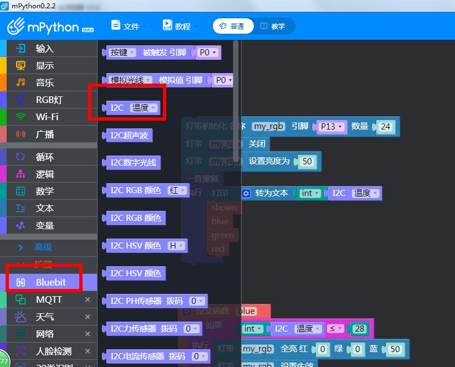The image size is (455, 367).
Task: Click the 人脸检测 face detection icon
Action: tap(21, 351)
